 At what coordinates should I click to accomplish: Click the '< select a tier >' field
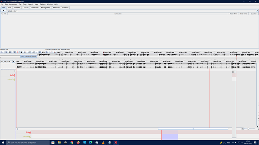[x=131, y=11]
